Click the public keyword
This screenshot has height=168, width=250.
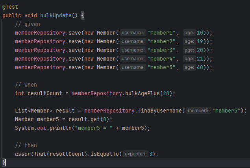click(12, 15)
